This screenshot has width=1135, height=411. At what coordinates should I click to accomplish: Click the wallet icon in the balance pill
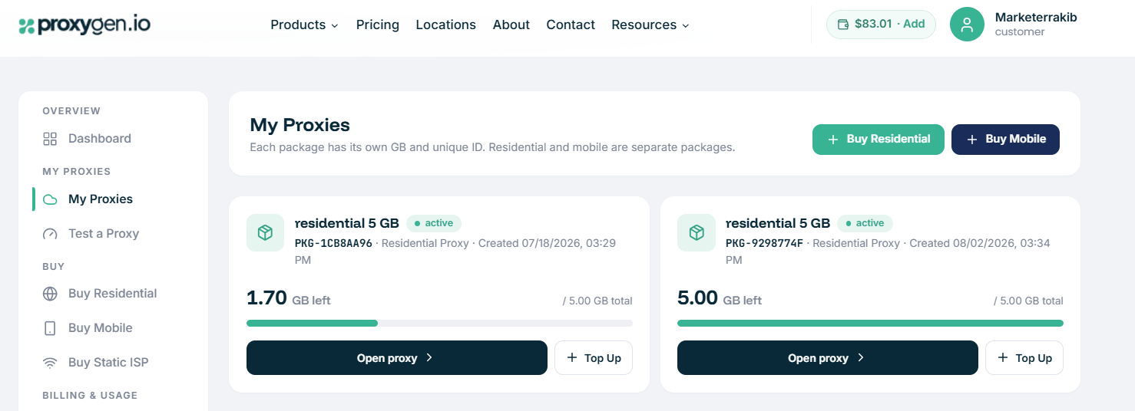click(x=843, y=24)
